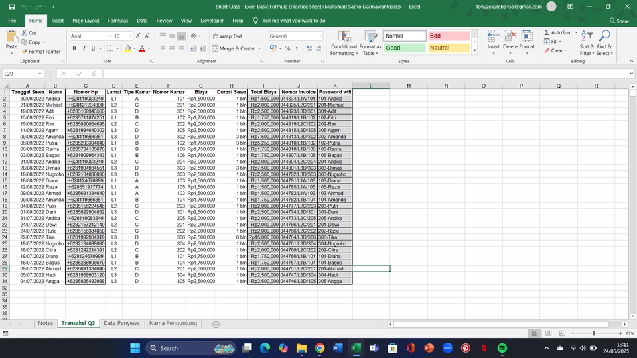This screenshot has height=358, width=637.
Task: Click the Format cells icon
Action: (x=527, y=36)
